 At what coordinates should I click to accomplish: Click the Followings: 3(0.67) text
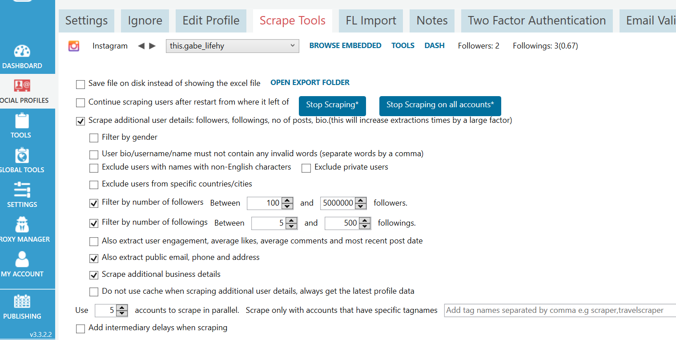point(545,46)
